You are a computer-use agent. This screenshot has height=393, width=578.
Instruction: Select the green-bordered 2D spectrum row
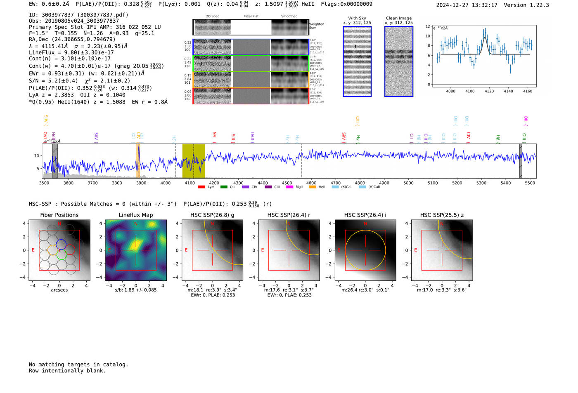(x=251, y=64)
